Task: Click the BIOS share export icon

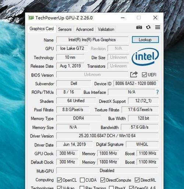Action: click(x=134, y=74)
